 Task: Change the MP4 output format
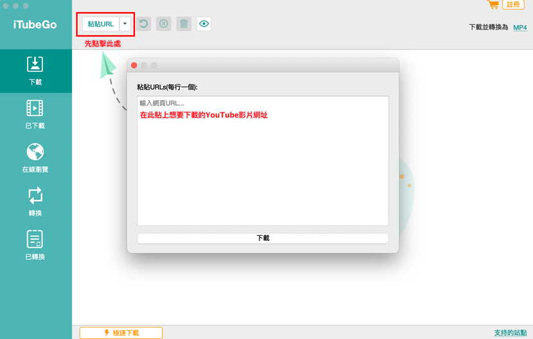(520, 28)
